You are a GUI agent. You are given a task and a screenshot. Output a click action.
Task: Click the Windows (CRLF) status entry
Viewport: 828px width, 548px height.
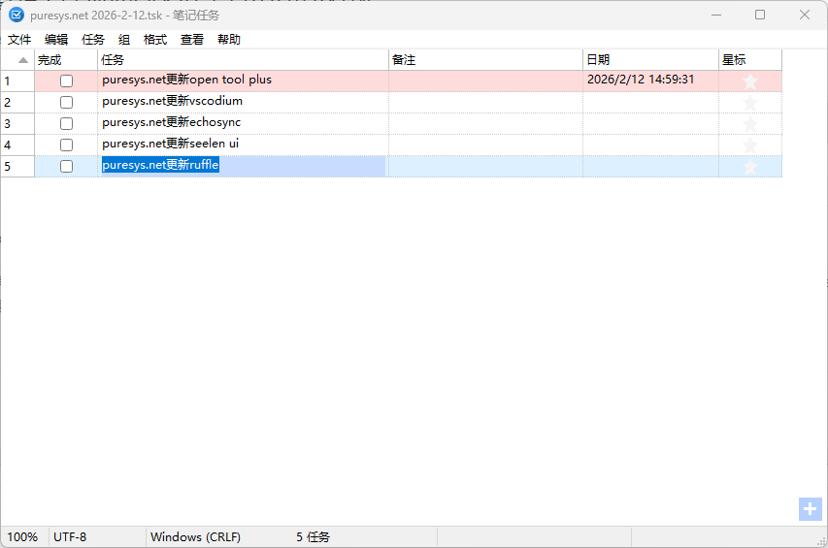click(x=195, y=537)
